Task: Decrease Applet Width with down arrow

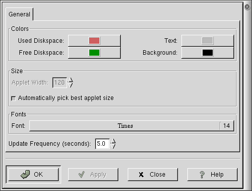Action: click(71, 85)
